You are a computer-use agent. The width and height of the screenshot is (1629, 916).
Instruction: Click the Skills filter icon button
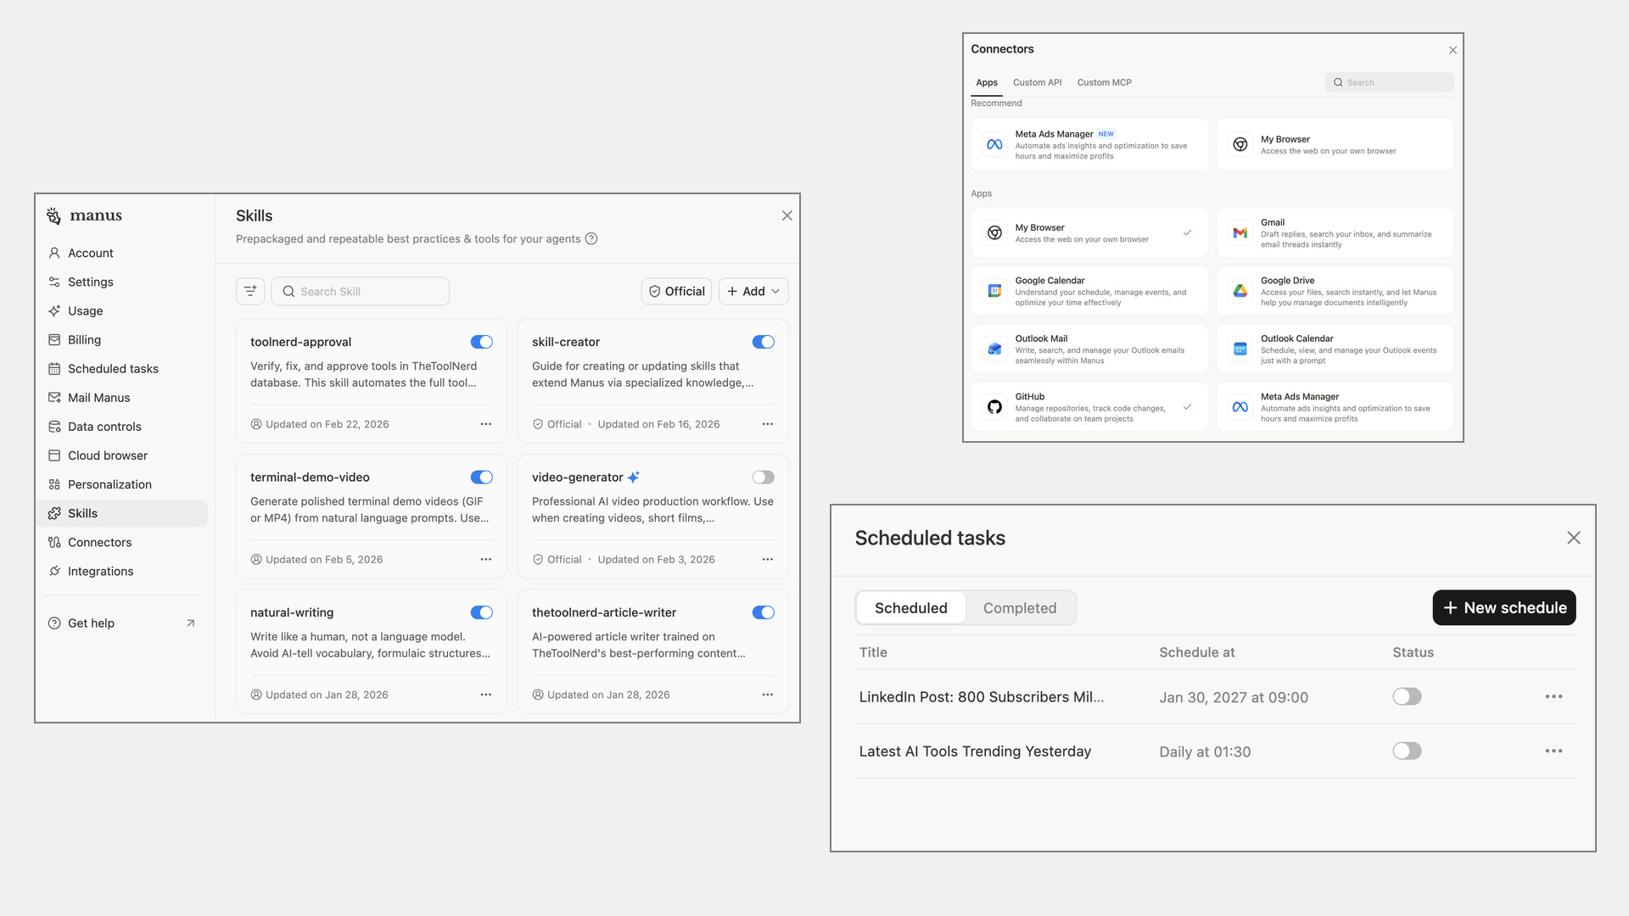[x=250, y=291]
